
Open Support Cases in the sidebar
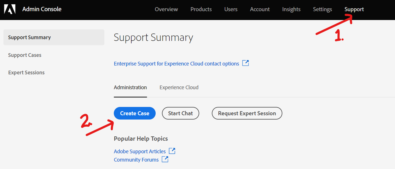tap(25, 55)
